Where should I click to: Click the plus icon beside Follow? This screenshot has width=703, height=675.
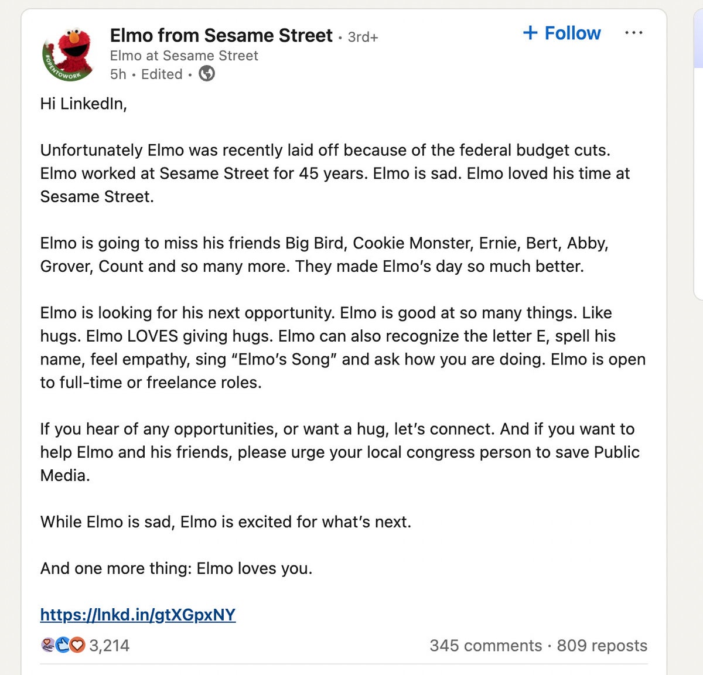(530, 33)
